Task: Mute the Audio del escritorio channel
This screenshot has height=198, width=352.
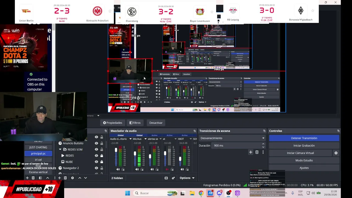Action: tap(118, 169)
